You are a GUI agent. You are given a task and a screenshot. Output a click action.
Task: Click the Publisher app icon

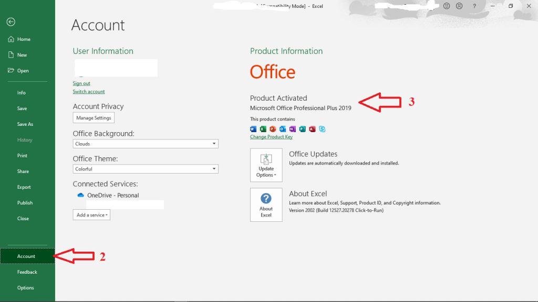302,129
